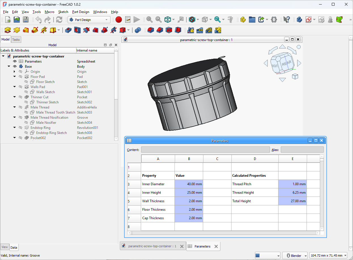Click the Pad tool icon
This screenshot has height=260, width=353.
(7, 30)
